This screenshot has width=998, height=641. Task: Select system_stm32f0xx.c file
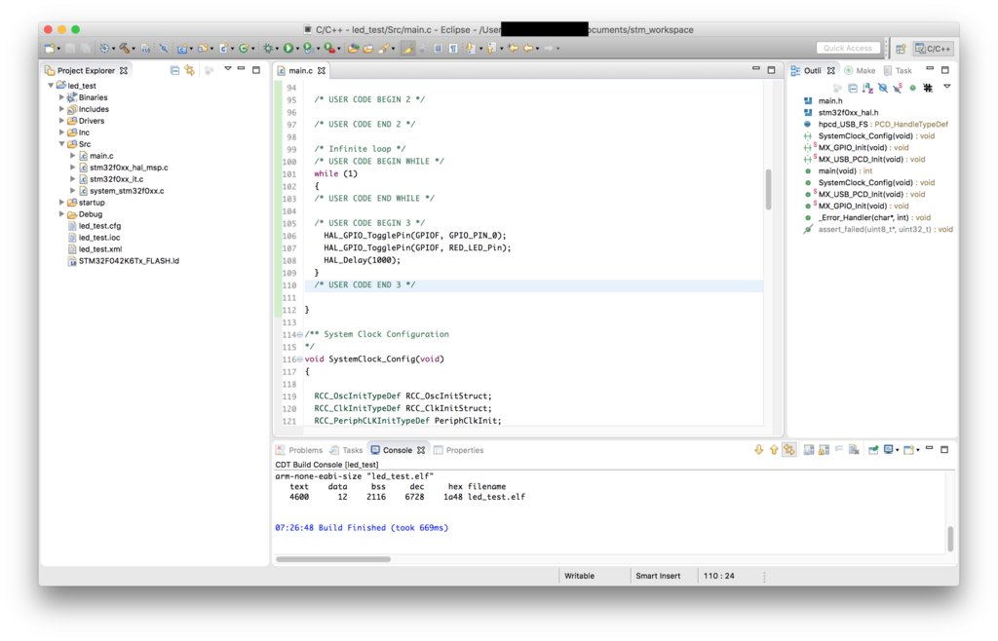127,191
